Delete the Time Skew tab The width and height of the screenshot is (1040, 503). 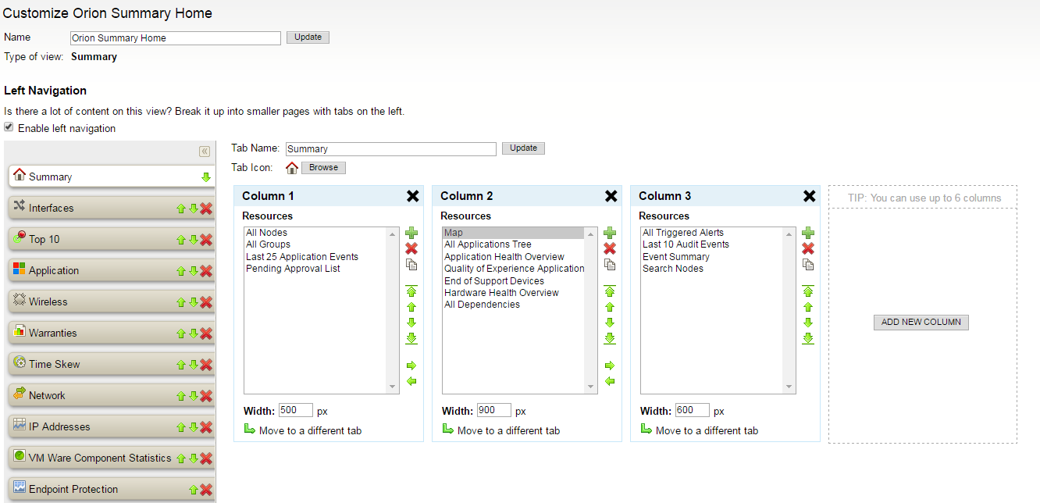[206, 365]
